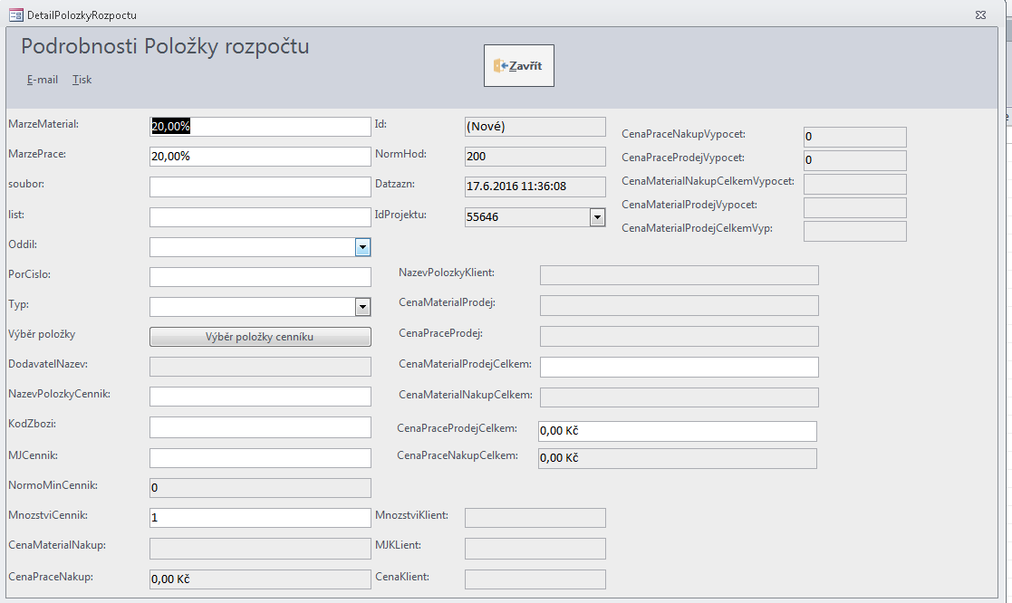Screen dimensions: 1012x603
Task: Click the form icon in the title bar
Action: pos(15,15)
